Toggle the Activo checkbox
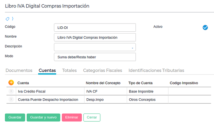Viewport: 214px width, 125px height. [x=205, y=27]
